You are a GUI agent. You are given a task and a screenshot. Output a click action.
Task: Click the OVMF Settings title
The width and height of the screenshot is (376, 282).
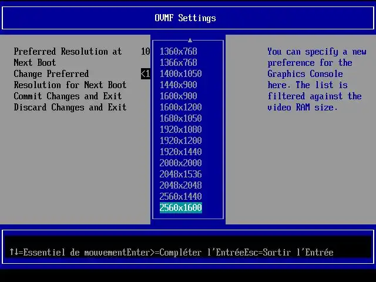[185, 18]
